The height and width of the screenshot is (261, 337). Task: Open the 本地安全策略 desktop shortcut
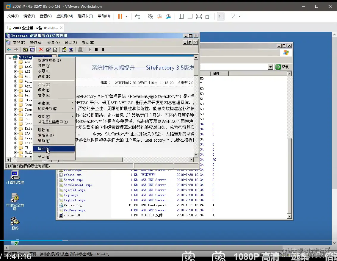point(15,202)
